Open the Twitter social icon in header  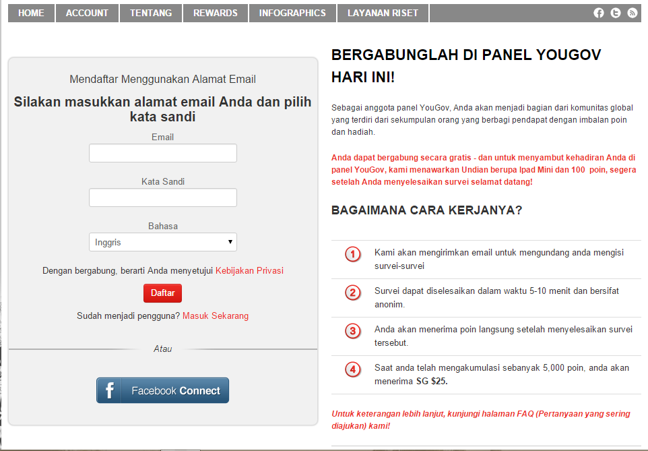[616, 13]
